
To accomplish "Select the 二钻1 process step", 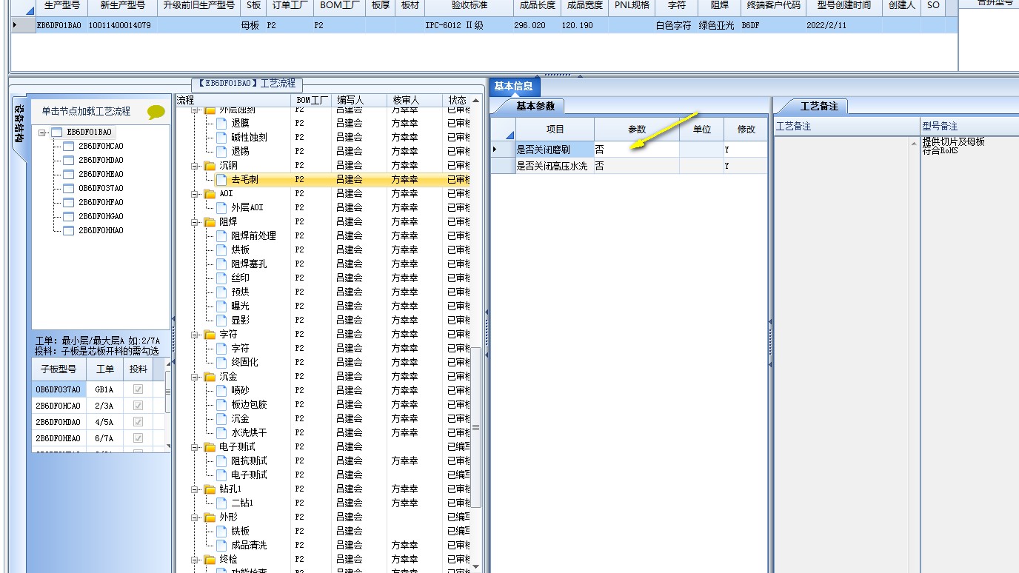I will click(x=242, y=503).
